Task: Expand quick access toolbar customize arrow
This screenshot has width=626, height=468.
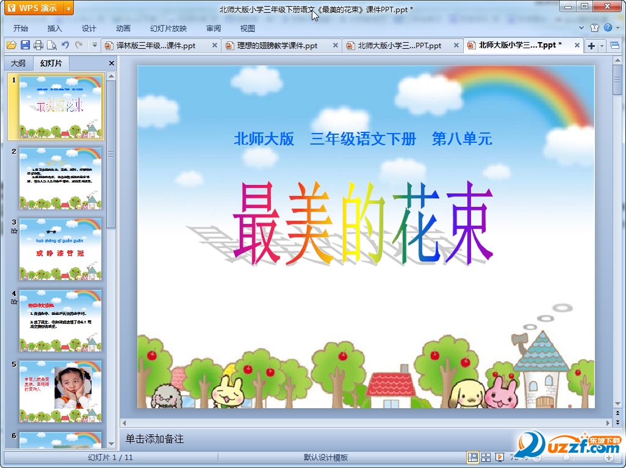Action: pos(95,45)
